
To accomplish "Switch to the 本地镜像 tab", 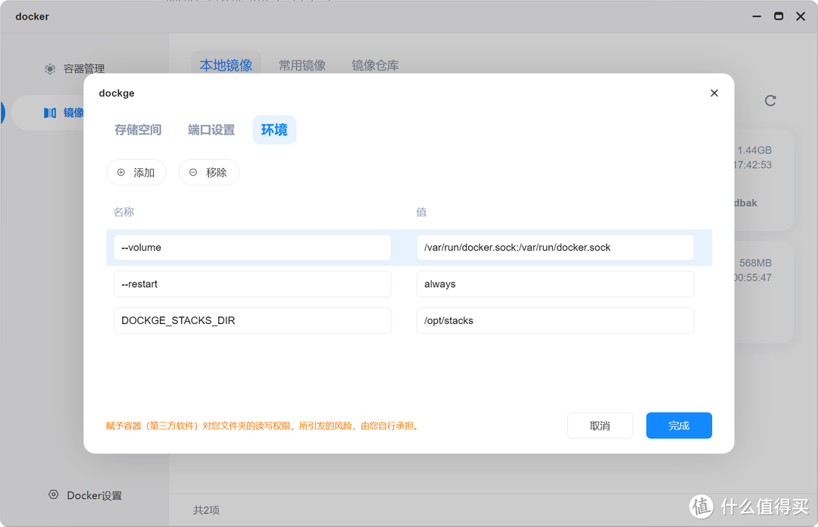I will (225, 65).
